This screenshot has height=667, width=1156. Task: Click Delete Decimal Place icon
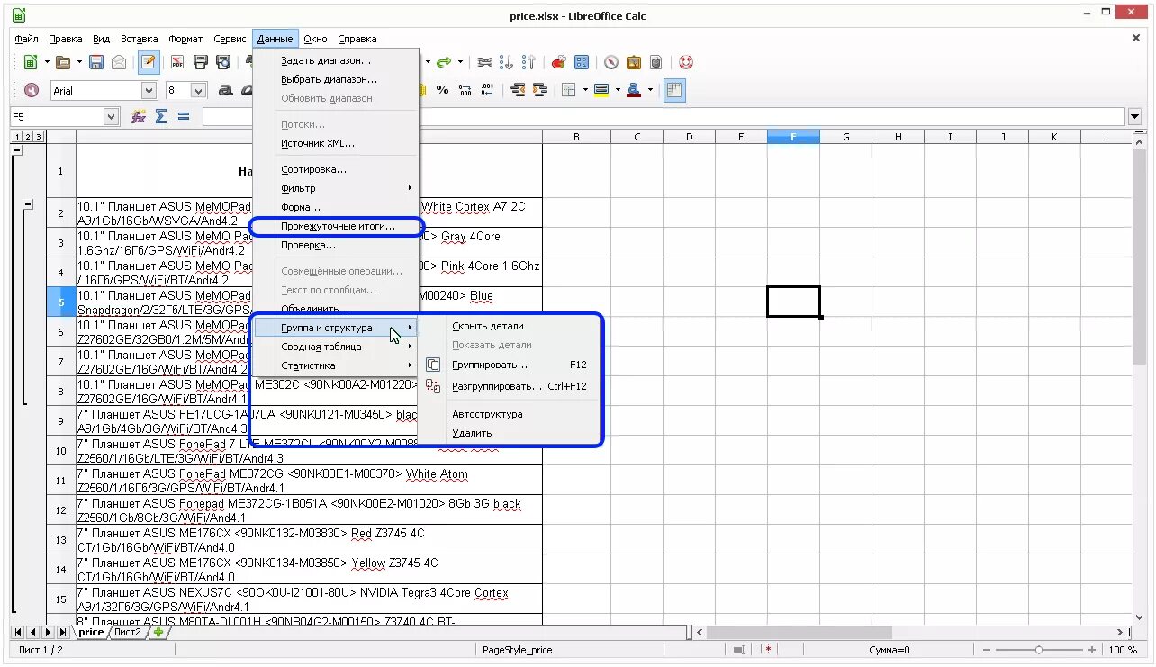[x=487, y=90]
